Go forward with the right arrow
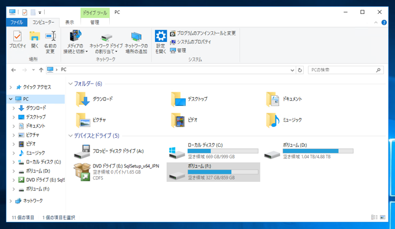The width and height of the screenshot is (395, 229). click(x=24, y=70)
